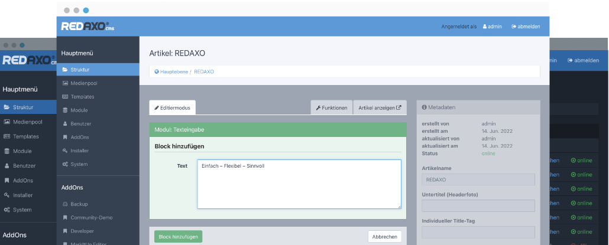
Task: Click the Abbrechen button
Action: tap(384, 237)
